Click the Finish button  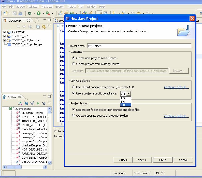[x=163, y=160]
